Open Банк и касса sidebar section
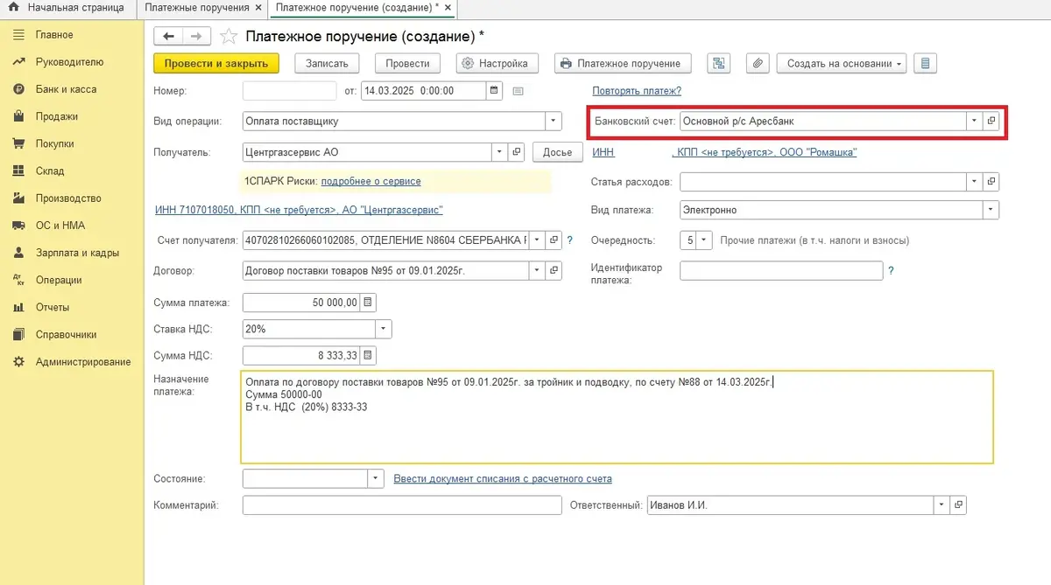The image size is (1051, 585). point(66,89)
